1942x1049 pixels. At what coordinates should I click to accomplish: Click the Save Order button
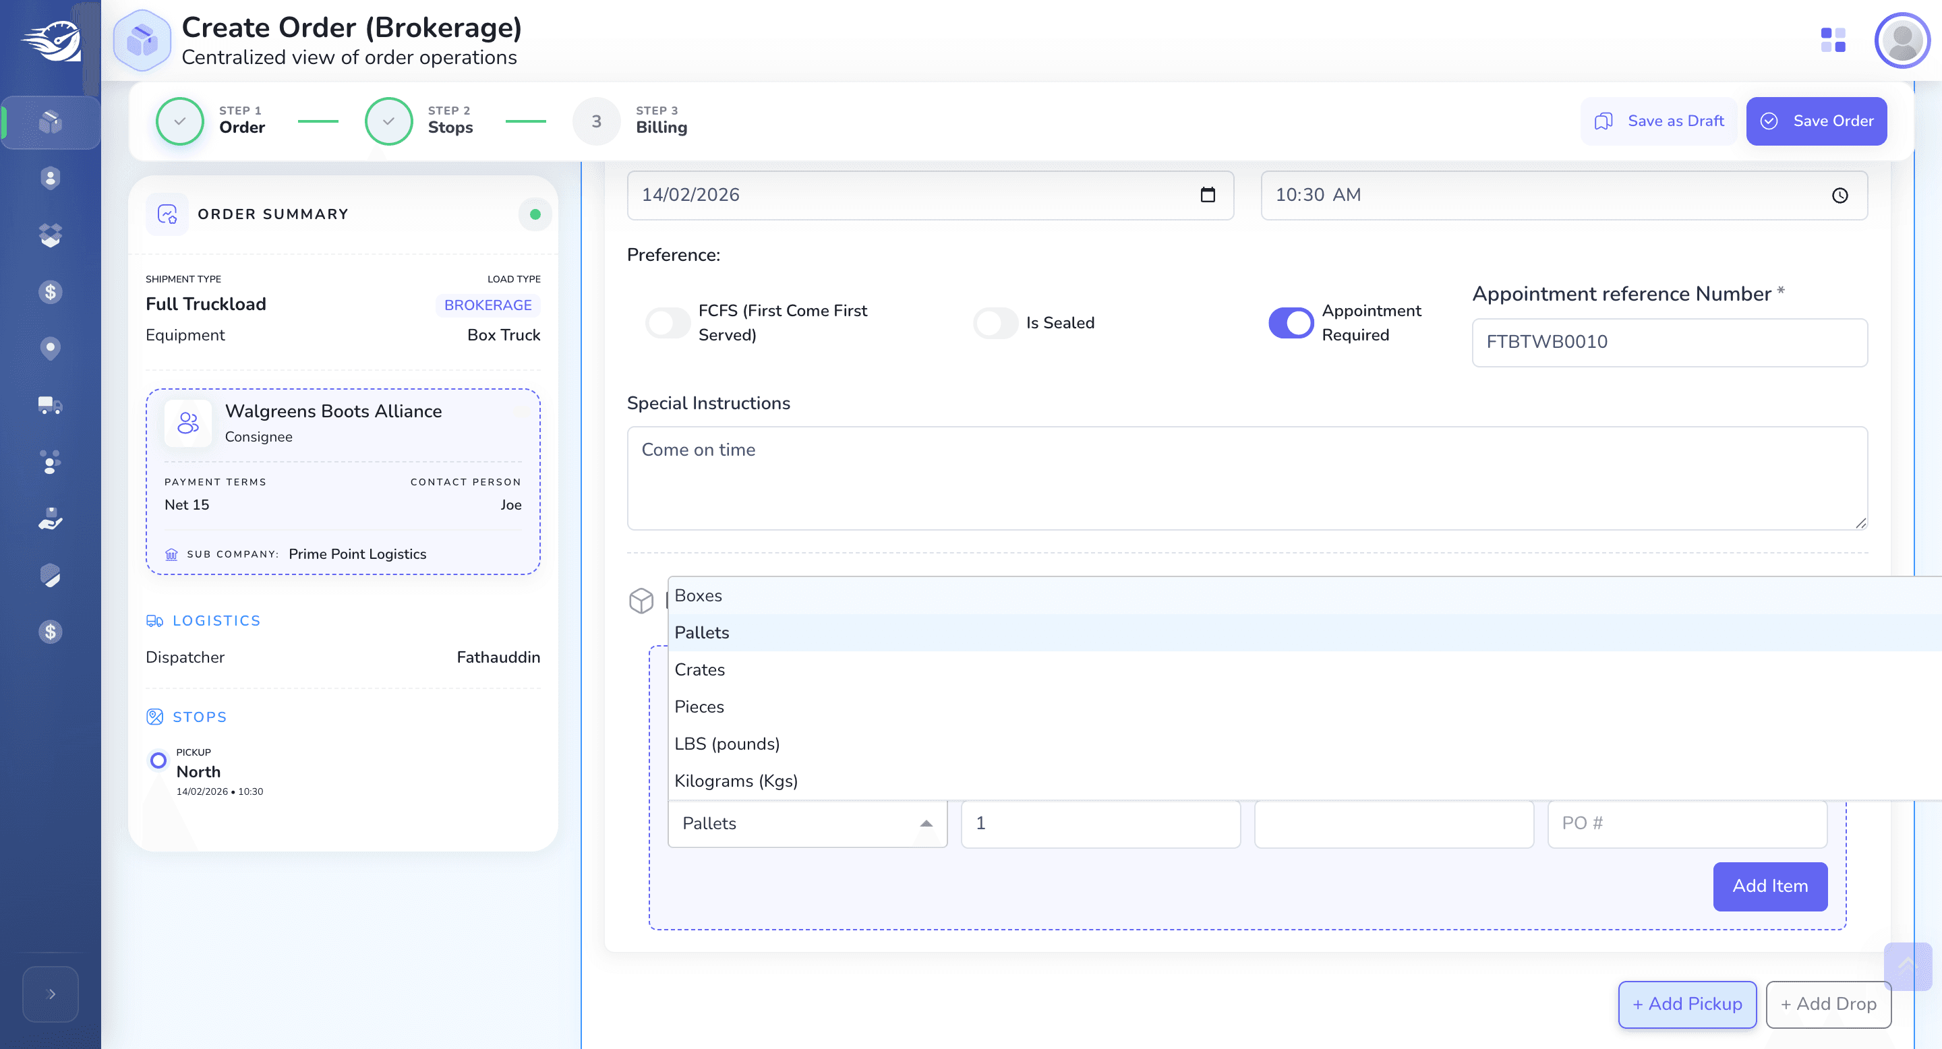point(1816,121)
